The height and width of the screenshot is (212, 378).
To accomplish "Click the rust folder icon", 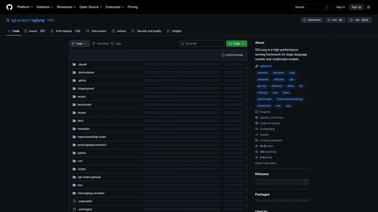I will tap(74, 161).
